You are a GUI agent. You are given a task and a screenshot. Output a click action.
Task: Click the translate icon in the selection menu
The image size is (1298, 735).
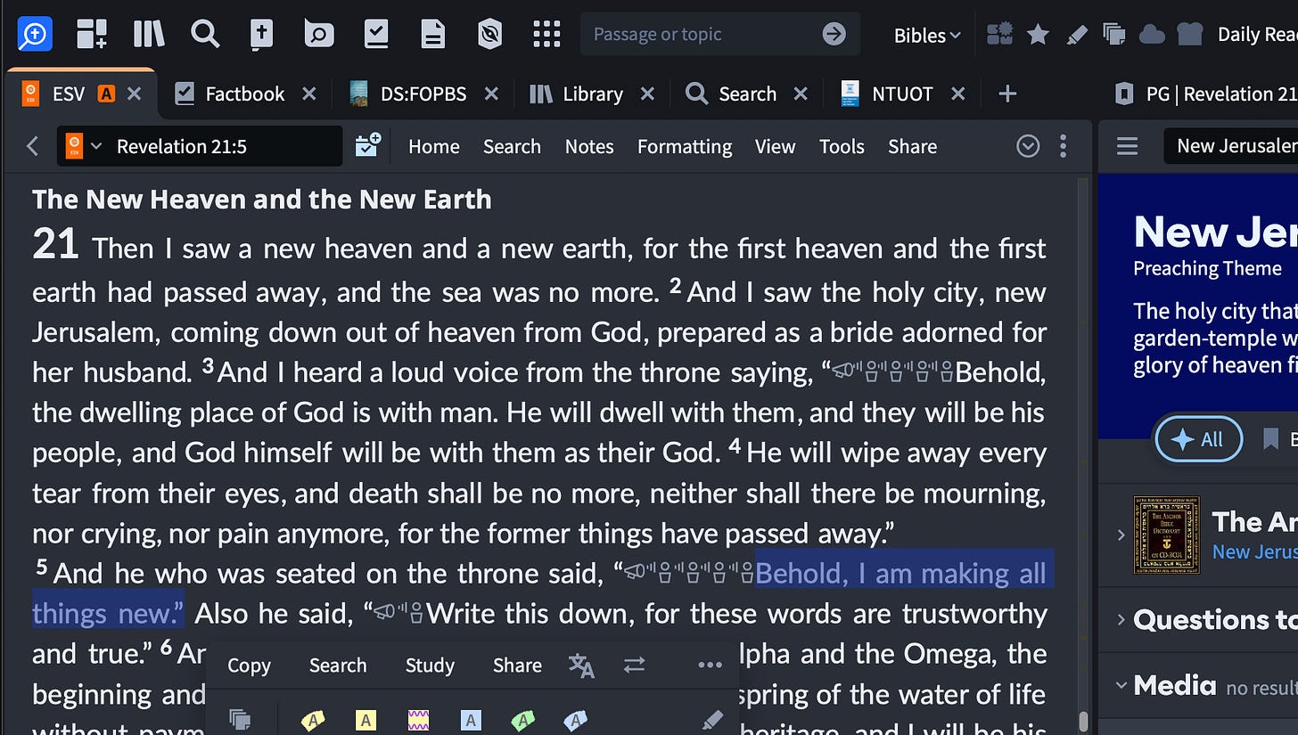pos(581,666)
